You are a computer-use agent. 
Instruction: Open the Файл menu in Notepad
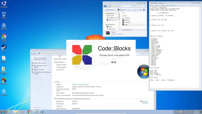pos(152,5)
